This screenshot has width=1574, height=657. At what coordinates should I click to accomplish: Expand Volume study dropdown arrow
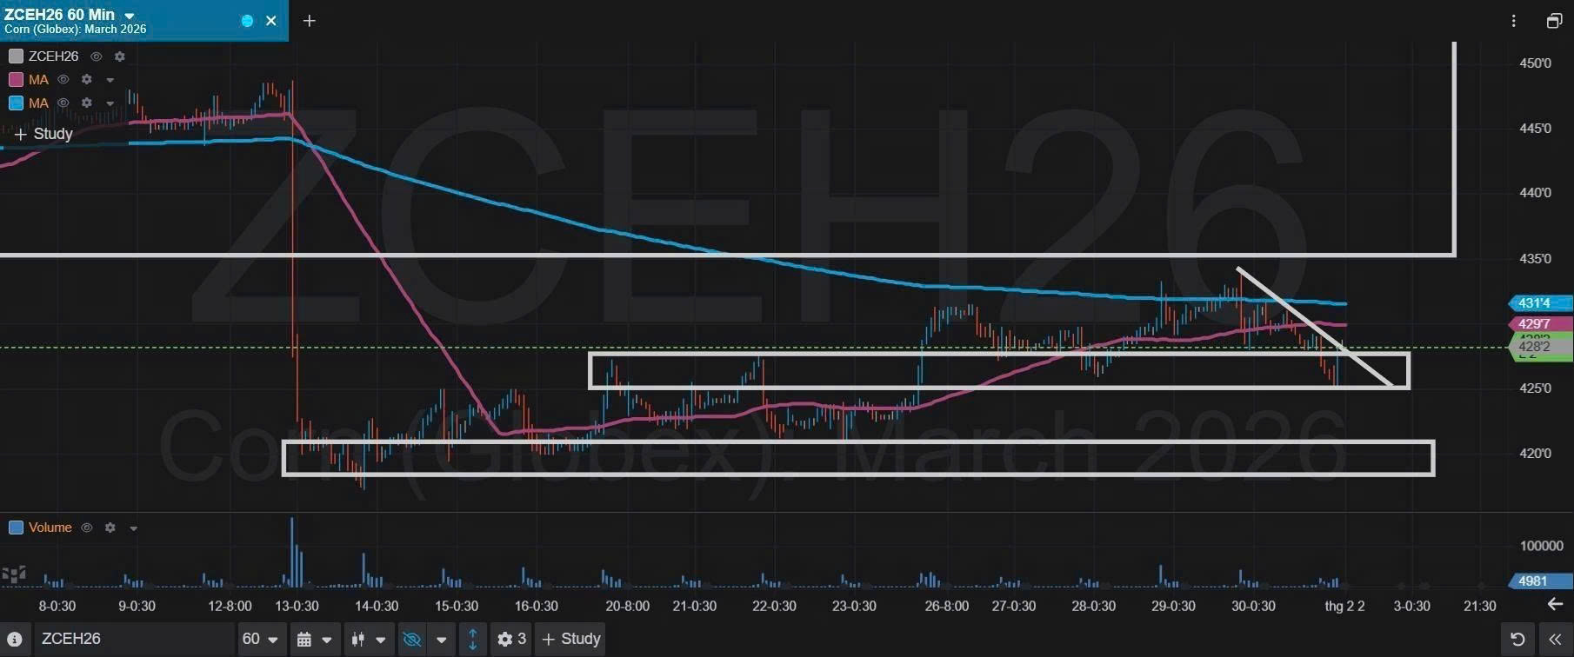133,528
